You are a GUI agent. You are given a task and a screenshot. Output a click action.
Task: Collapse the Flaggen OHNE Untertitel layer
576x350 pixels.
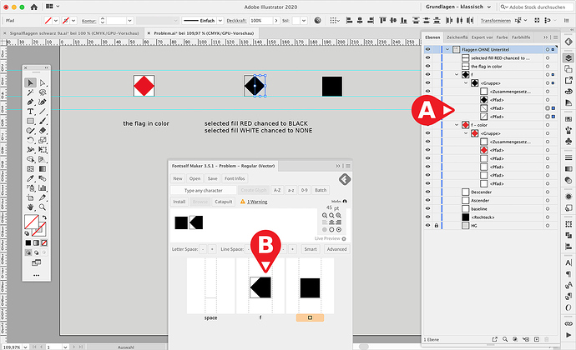pyautogui.click(x=447, y=49)
